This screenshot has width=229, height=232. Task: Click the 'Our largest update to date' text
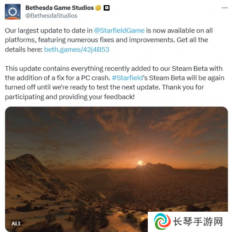pyautogui.click(x=48, y=30)
